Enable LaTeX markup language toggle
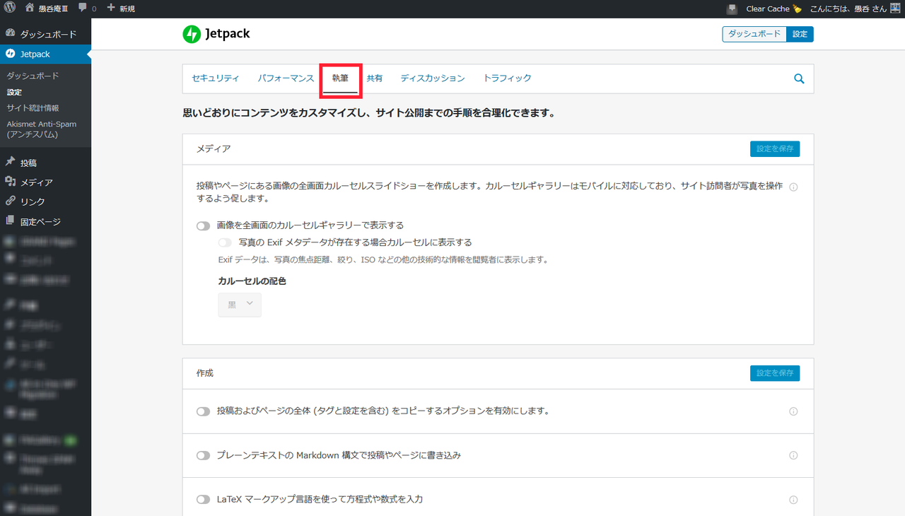The image size is (905, 516). (204, 500)
